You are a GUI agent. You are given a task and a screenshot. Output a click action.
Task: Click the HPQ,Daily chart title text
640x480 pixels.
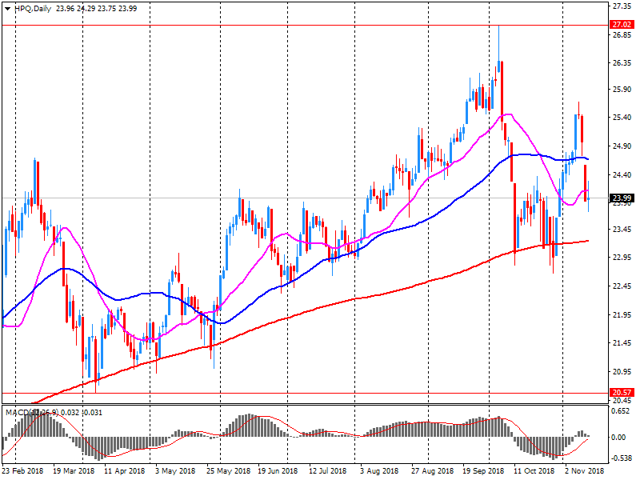33,9
